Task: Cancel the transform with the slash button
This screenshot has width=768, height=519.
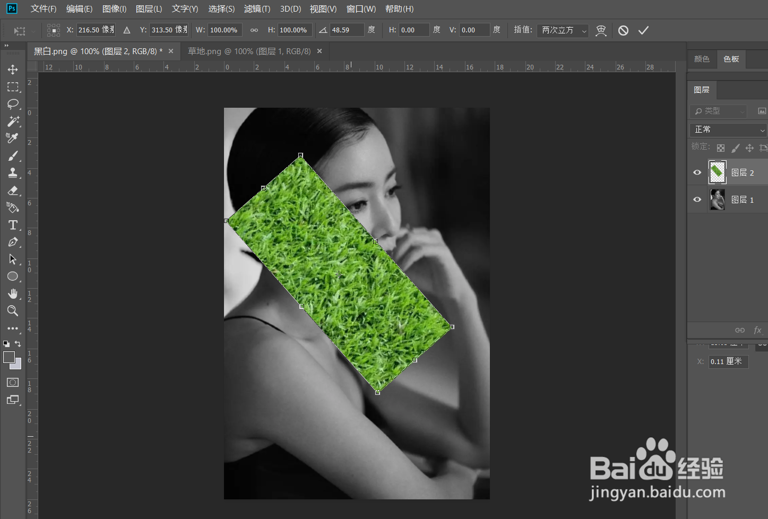Action: (623, 30)
